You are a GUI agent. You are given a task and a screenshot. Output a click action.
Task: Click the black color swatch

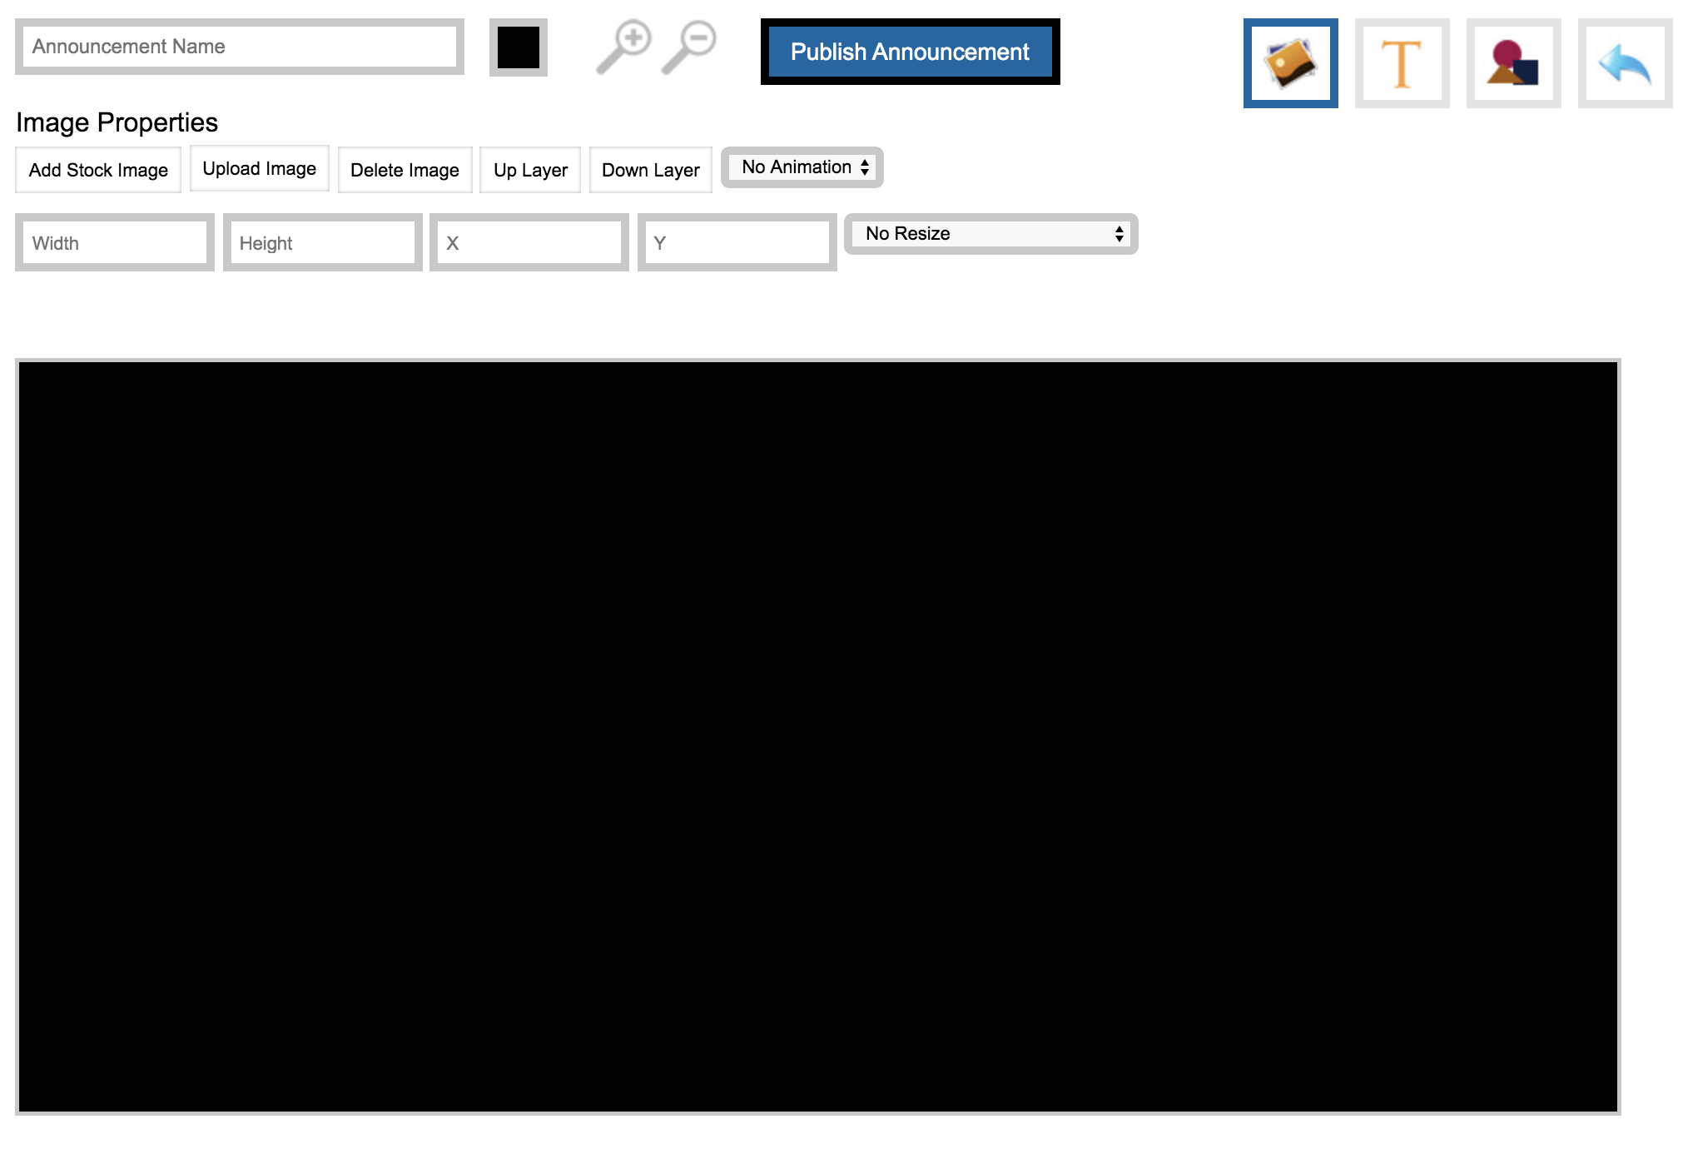coord(518,47)
